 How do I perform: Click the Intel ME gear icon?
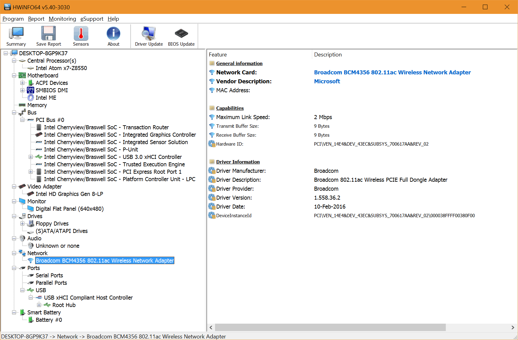31,97
